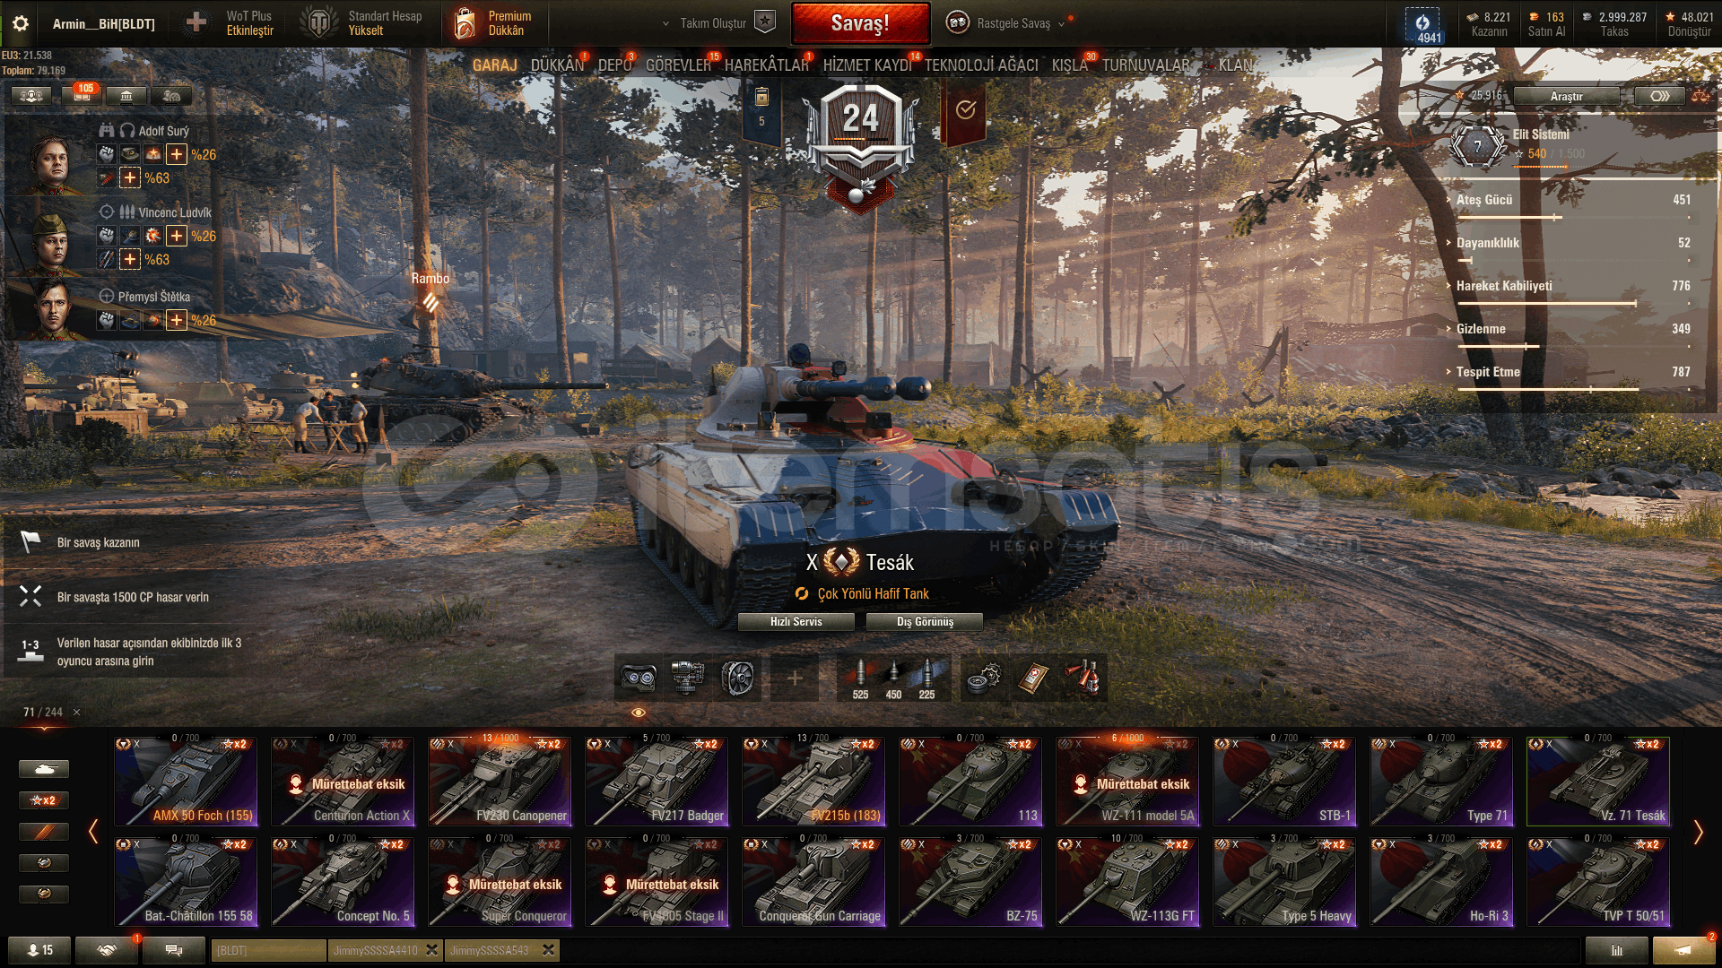This screenshot has width=1722, height=968.
Task: Click the Hızlı Servis button
Action: tap(796, 622)
